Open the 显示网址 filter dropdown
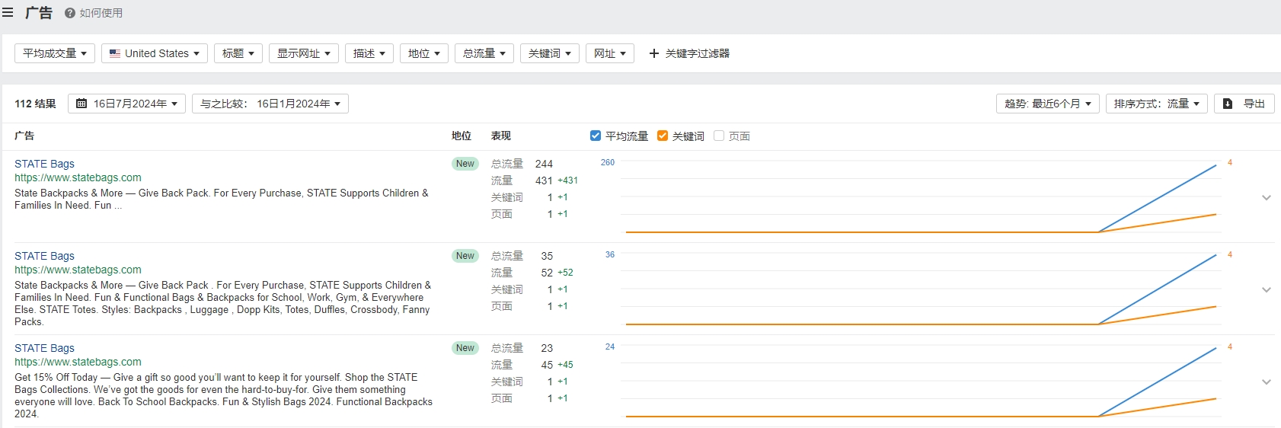1281x428 pixels. [x=304, y=53]
